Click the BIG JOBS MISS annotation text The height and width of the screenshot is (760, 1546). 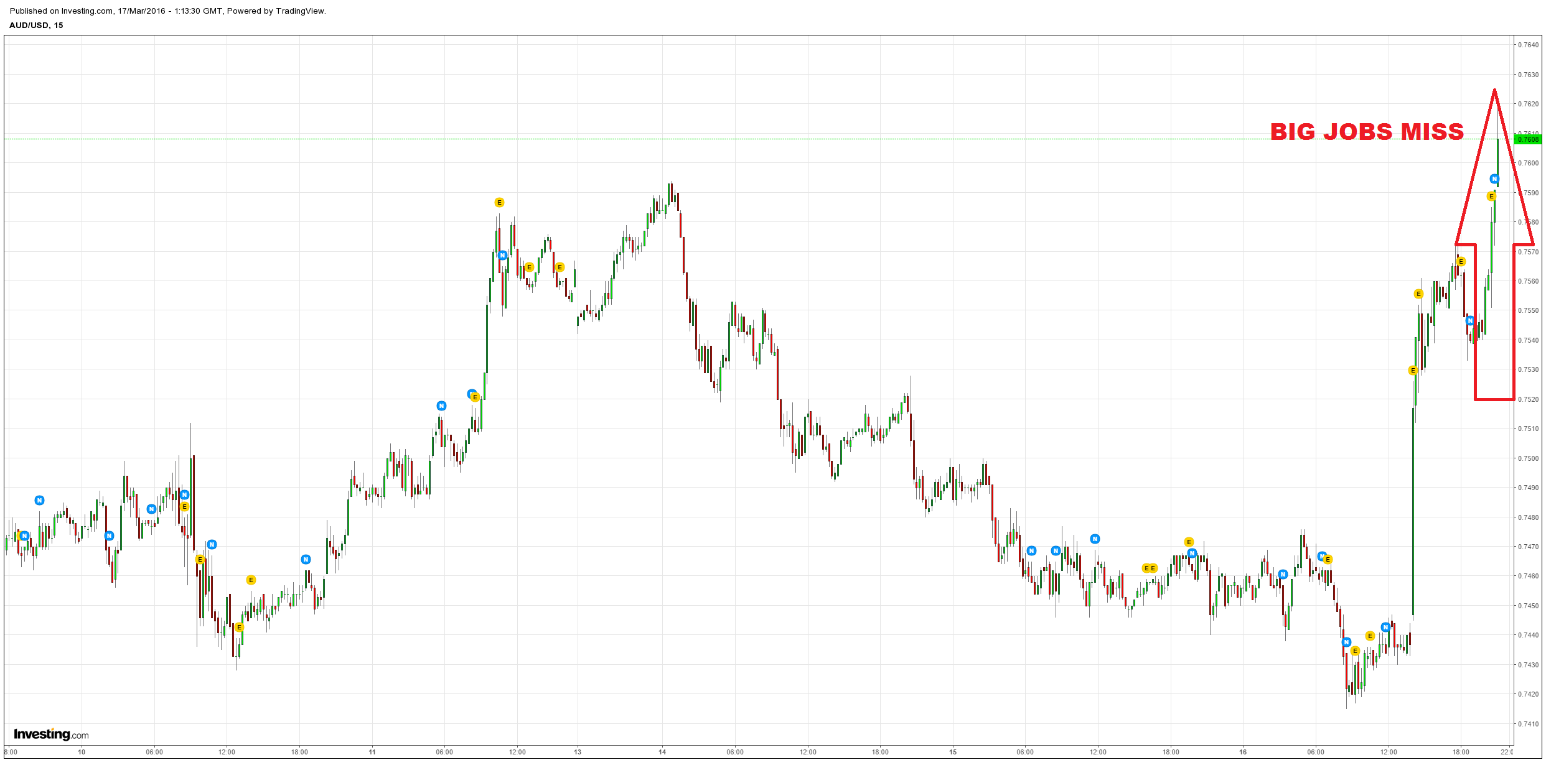[x=1367, y=132]
